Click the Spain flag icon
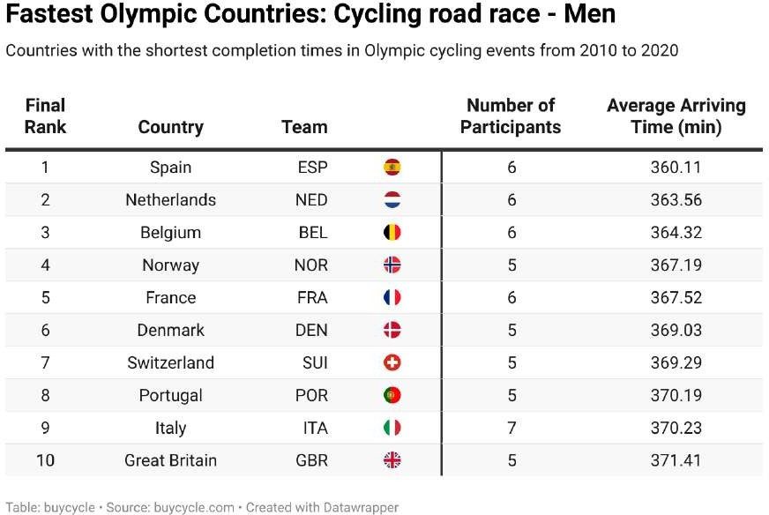 (392, 167)
